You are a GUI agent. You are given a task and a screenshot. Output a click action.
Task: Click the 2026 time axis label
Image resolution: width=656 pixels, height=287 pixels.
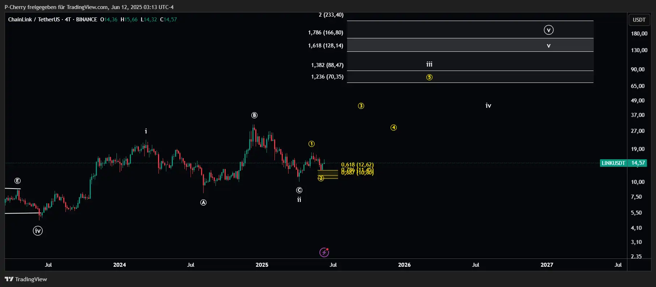coord(404,265)
